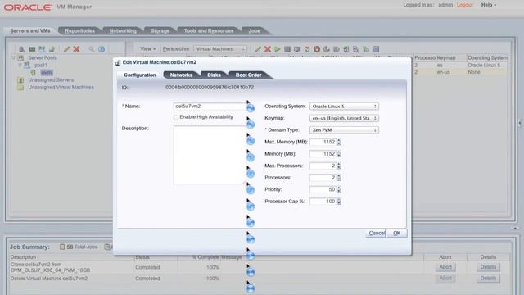The height and width of the screenshot is (295, 524).
Task: Click the Memory (MB) stepper arrows
Action: click(339, 154)
